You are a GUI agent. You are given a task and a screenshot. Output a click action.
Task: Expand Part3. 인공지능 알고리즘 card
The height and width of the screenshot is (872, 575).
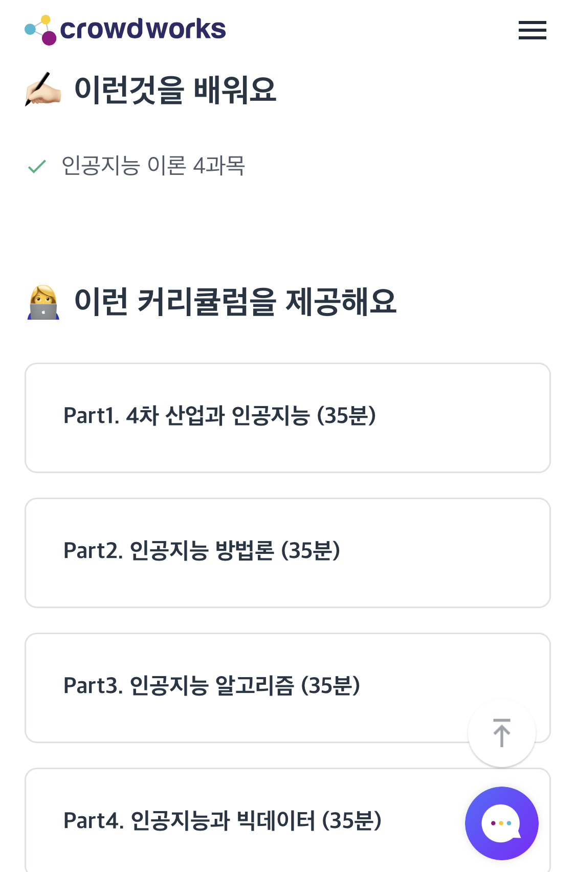[x=287, y=688]
